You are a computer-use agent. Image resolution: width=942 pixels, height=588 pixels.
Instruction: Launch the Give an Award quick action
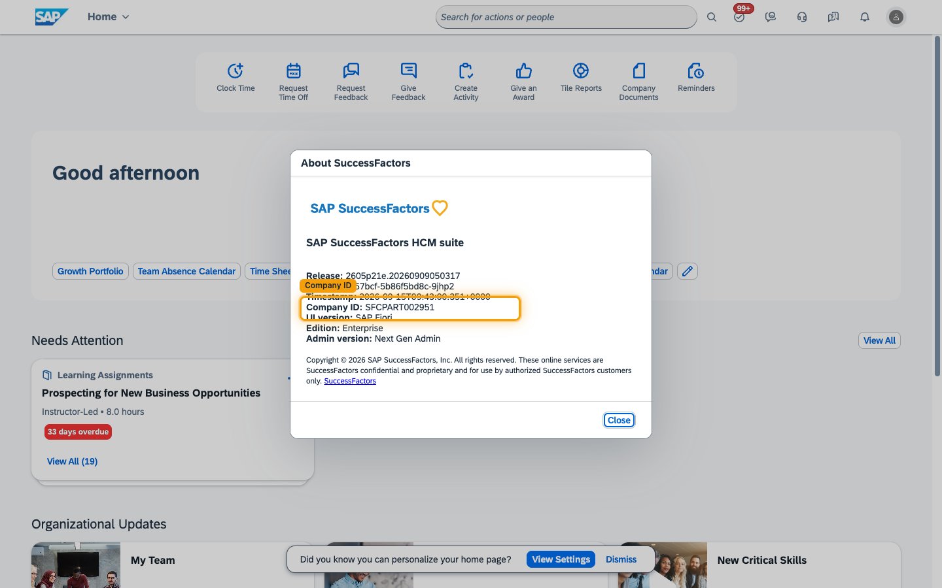pos(523,82)
